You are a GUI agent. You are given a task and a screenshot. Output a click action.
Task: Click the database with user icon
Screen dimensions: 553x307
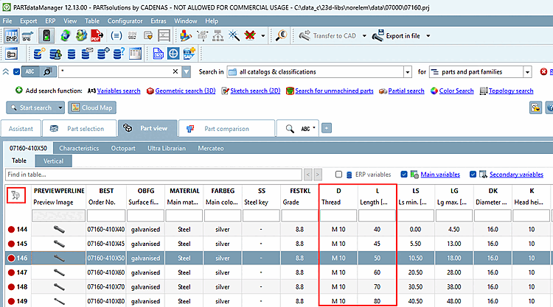55,54
